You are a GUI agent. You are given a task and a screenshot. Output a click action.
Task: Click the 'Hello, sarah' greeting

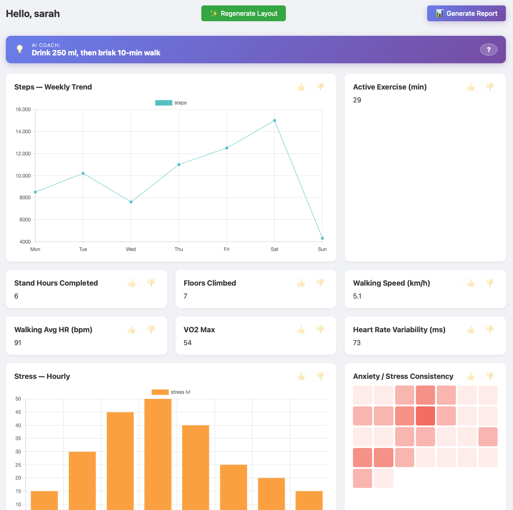point(33,14)
